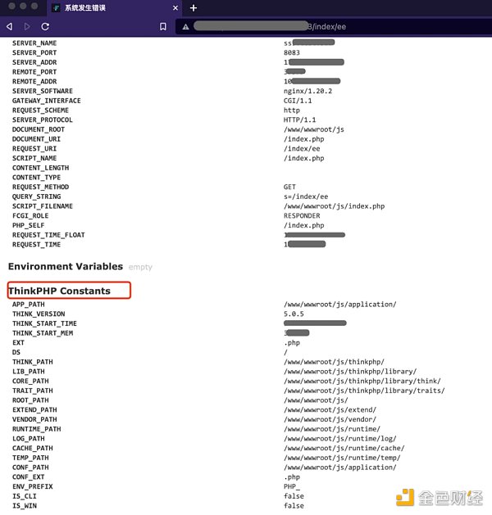Bookmark this page with the bookmark icon

(163, 26)
